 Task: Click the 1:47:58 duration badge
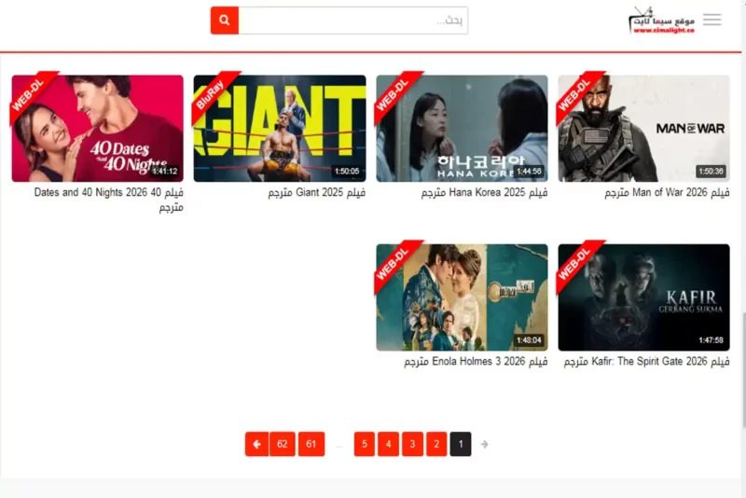(711, 340)
